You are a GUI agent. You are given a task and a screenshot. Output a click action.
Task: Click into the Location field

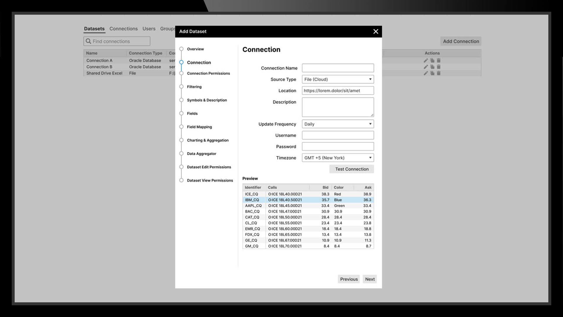tap(338, 90)
